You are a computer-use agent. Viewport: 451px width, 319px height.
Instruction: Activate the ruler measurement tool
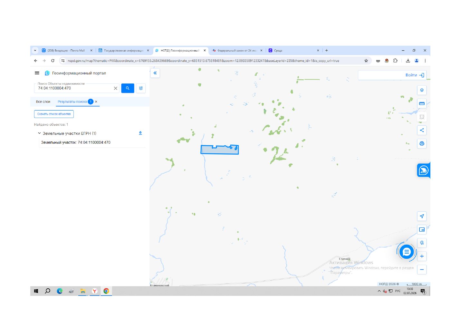[x=422, y=103]
